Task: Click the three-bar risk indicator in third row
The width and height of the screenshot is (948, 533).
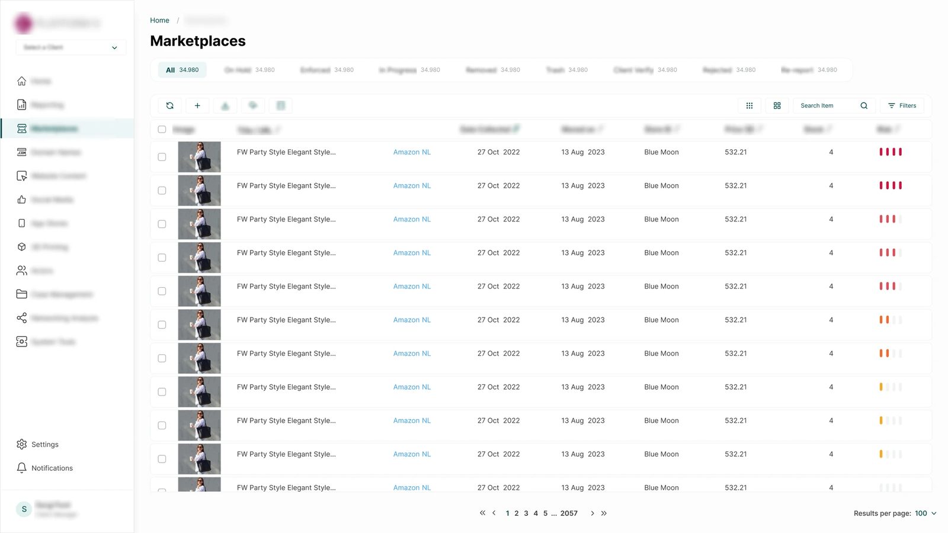Action: tap(891, 219)
